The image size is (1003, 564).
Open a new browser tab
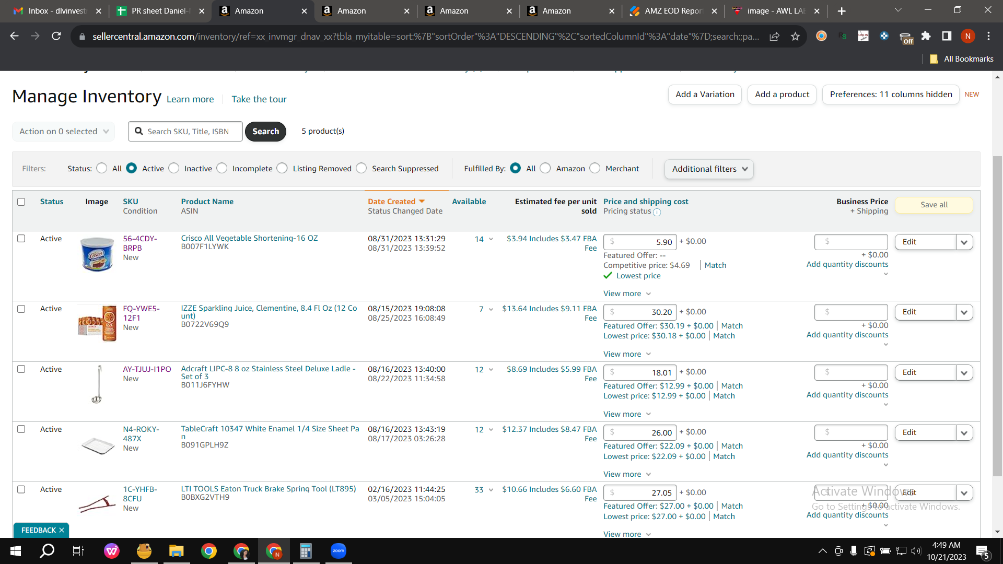click(841, 11)
